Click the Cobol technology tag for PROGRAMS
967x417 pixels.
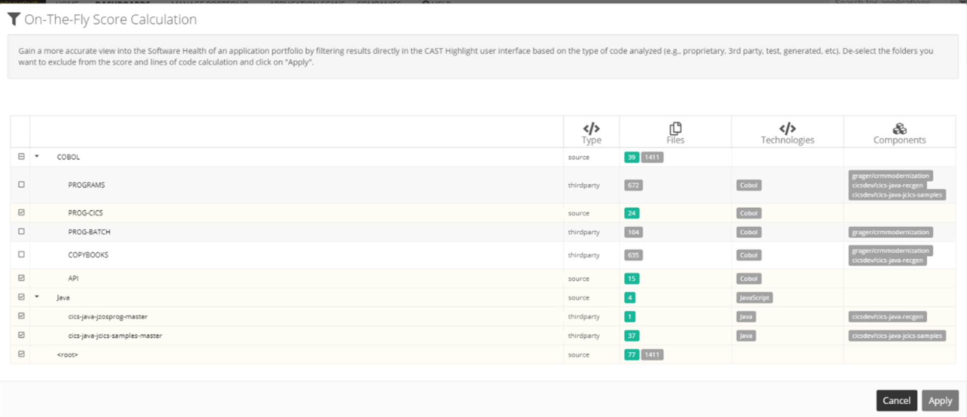748,185
